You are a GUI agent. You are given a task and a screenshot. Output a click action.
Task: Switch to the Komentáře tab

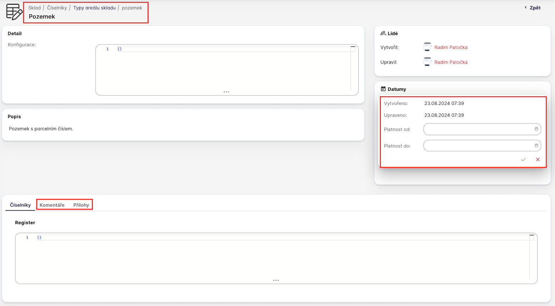52,205
